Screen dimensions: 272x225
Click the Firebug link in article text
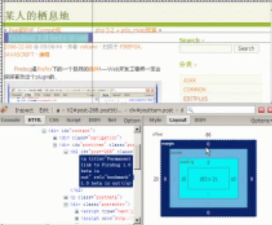click(23, 69)
